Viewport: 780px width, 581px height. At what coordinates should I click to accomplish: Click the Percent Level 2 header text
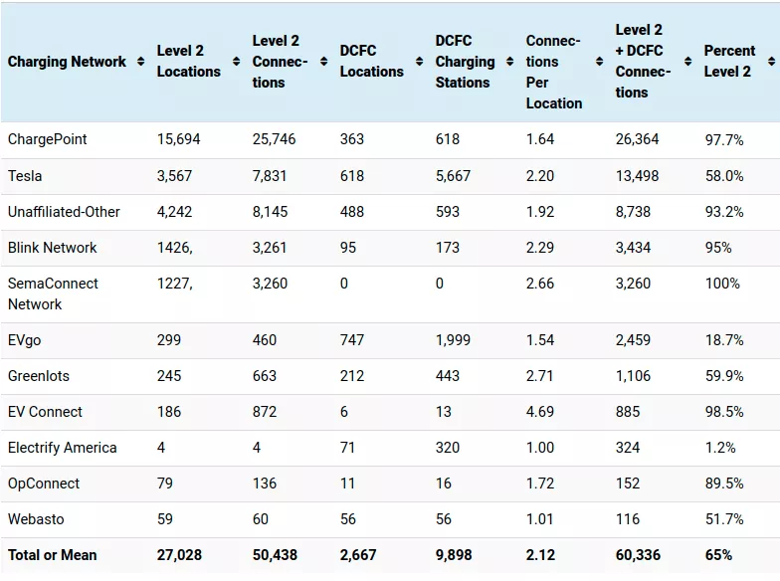tap(729, 62)
